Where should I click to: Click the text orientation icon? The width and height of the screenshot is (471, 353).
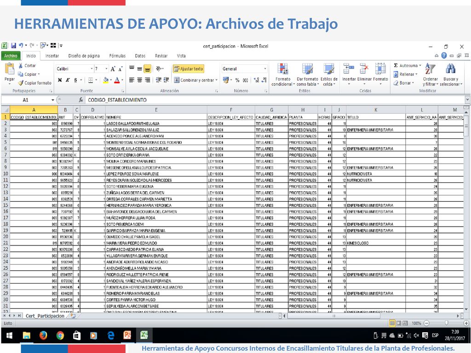159,69
